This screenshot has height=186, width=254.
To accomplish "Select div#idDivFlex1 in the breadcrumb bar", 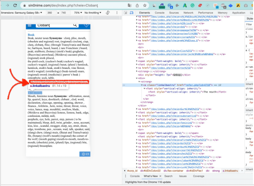I will (195, 171).
